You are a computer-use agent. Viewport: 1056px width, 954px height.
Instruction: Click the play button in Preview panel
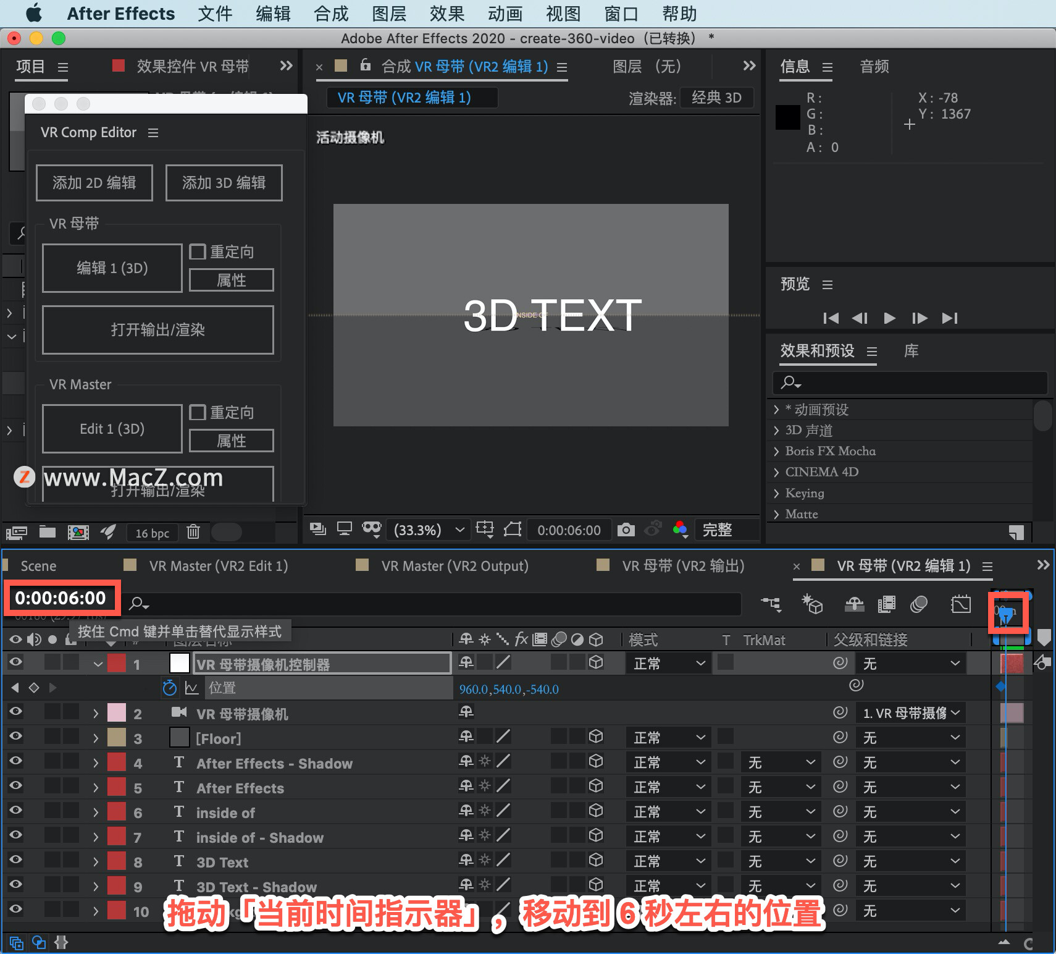(x=889, y=318)
